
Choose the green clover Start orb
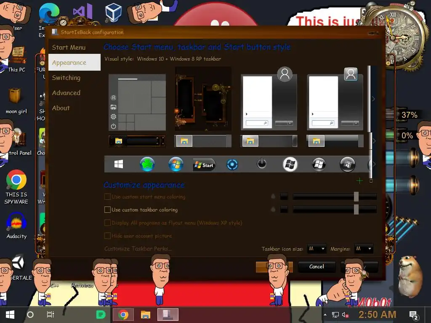tap(147, 164)
